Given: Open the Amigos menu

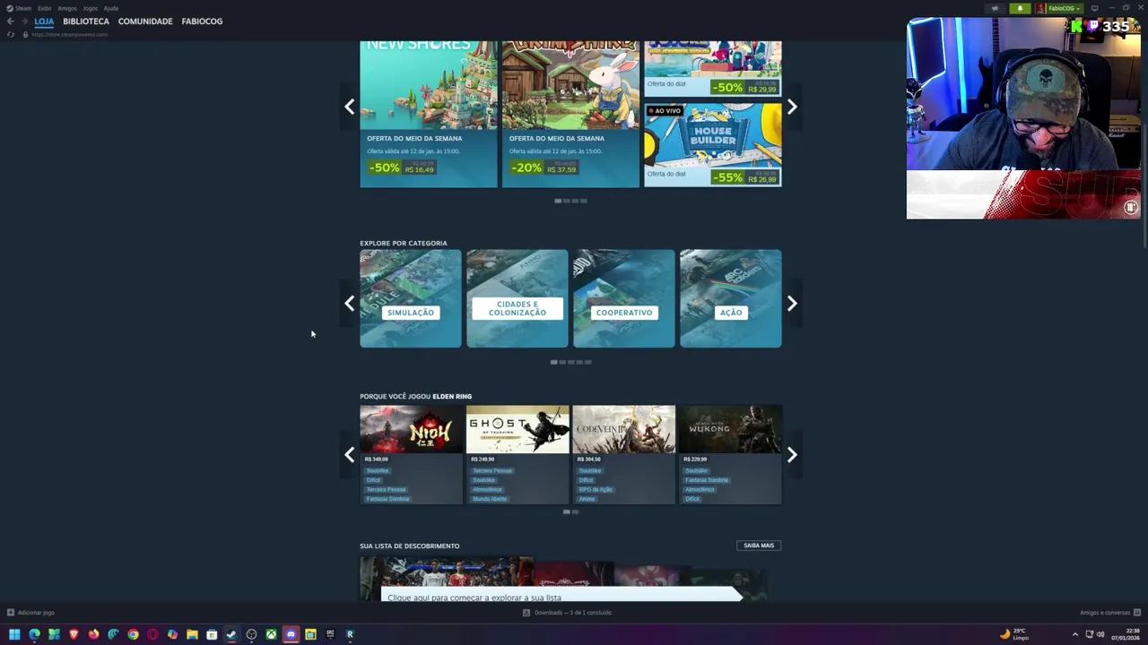Looking at the screenshot, I should point(67,8).
